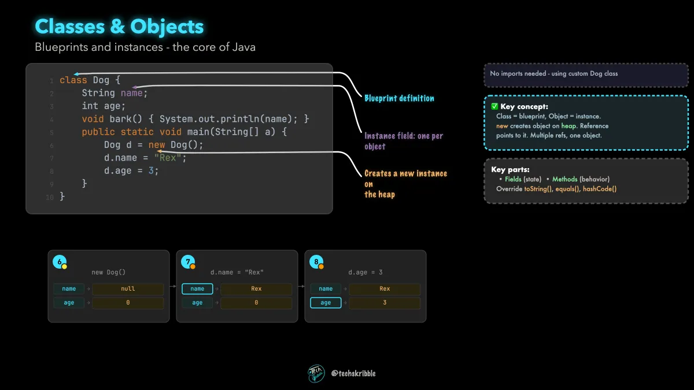Click the "Classes & Objects" title
The height and width of the screenshot is (390, 694).
point(119,26)
